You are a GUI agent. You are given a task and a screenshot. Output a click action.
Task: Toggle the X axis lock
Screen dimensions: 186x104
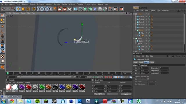(40, 9)
